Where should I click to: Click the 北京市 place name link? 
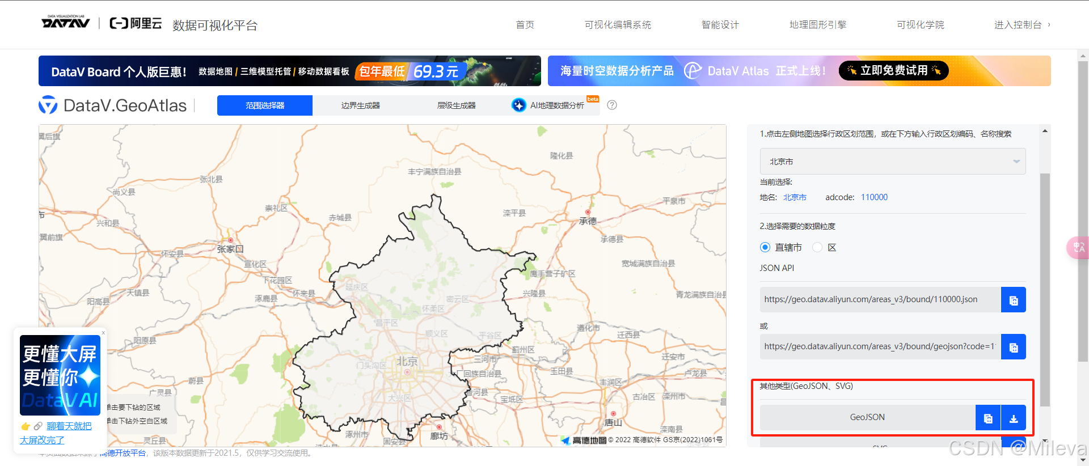point(795,197)
